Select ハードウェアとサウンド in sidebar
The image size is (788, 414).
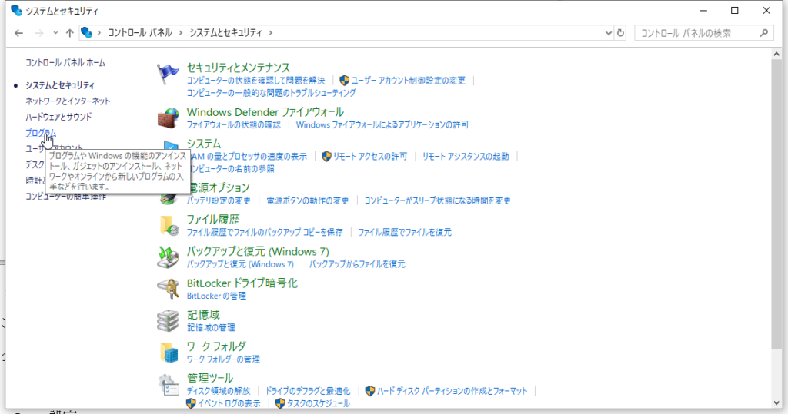point(58,117)
